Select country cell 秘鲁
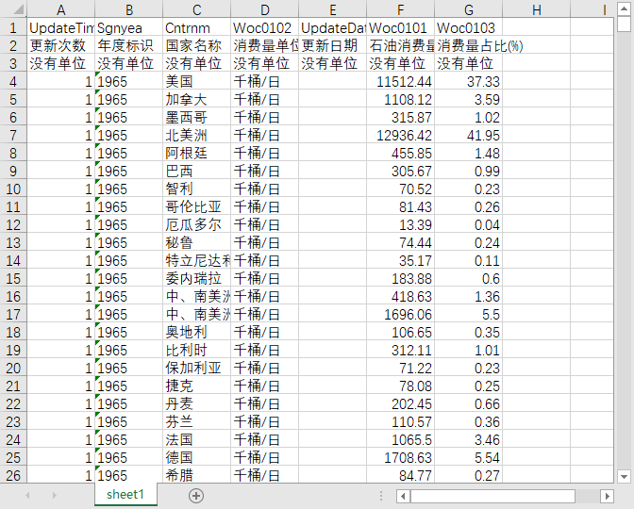 tap(196, 242)
